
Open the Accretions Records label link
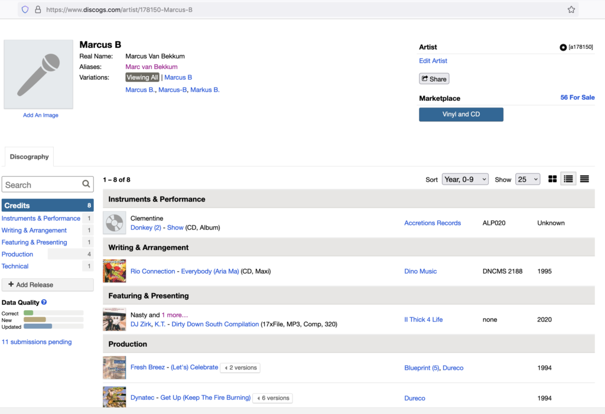(x=432, y=223)
